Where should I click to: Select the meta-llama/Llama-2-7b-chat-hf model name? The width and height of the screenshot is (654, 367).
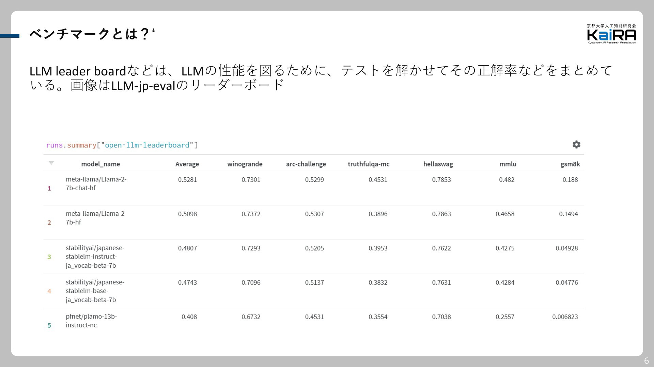click(96, 183)
